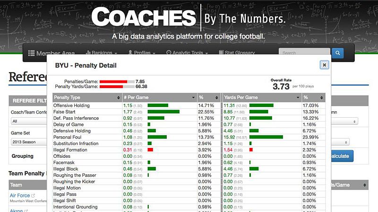378x212 pixels.
Task: Click the blue search magnifier button
Action: (x=337, y=53)
